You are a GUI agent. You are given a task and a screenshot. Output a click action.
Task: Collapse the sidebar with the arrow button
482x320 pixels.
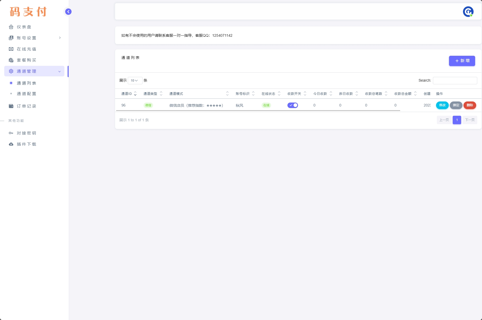click(x=68, y=12)
